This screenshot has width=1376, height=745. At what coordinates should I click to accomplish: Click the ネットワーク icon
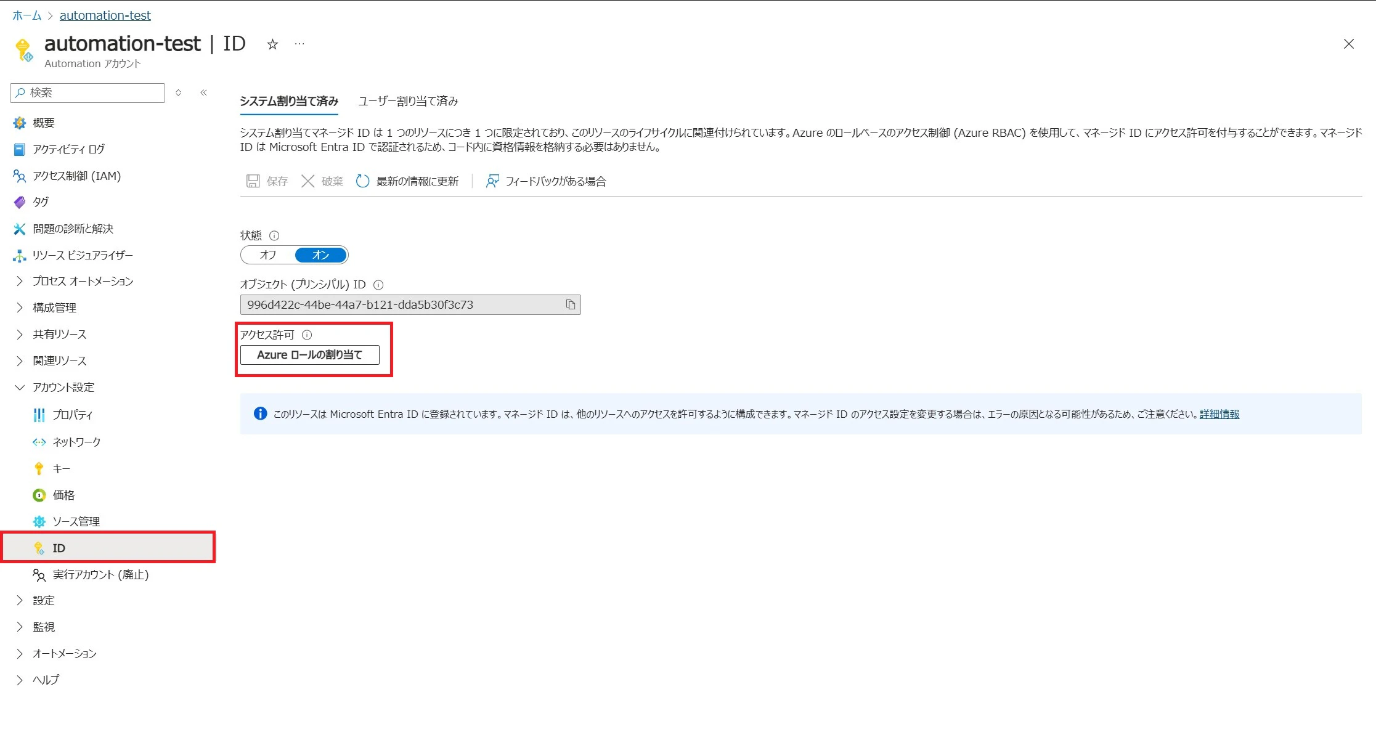pos(39,442)
